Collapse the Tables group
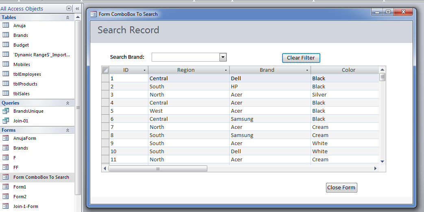 (x=67, y=17)
